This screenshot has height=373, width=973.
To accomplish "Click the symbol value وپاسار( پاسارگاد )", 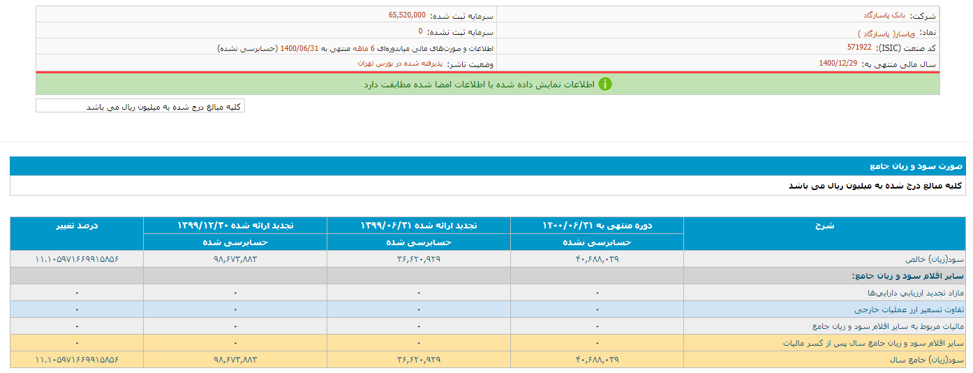I will tap(889, 32).
